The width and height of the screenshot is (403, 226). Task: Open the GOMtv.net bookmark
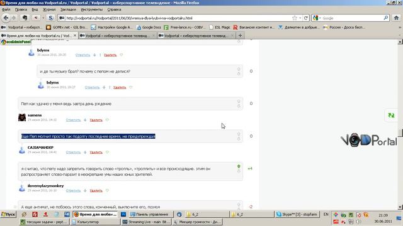point(66,27)
